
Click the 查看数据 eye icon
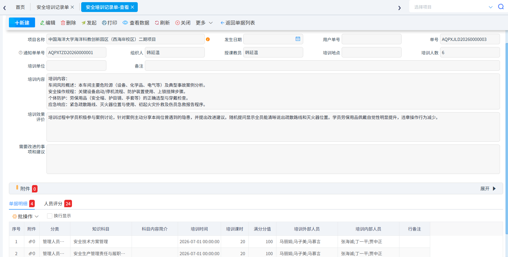click(x=125, y=23)
